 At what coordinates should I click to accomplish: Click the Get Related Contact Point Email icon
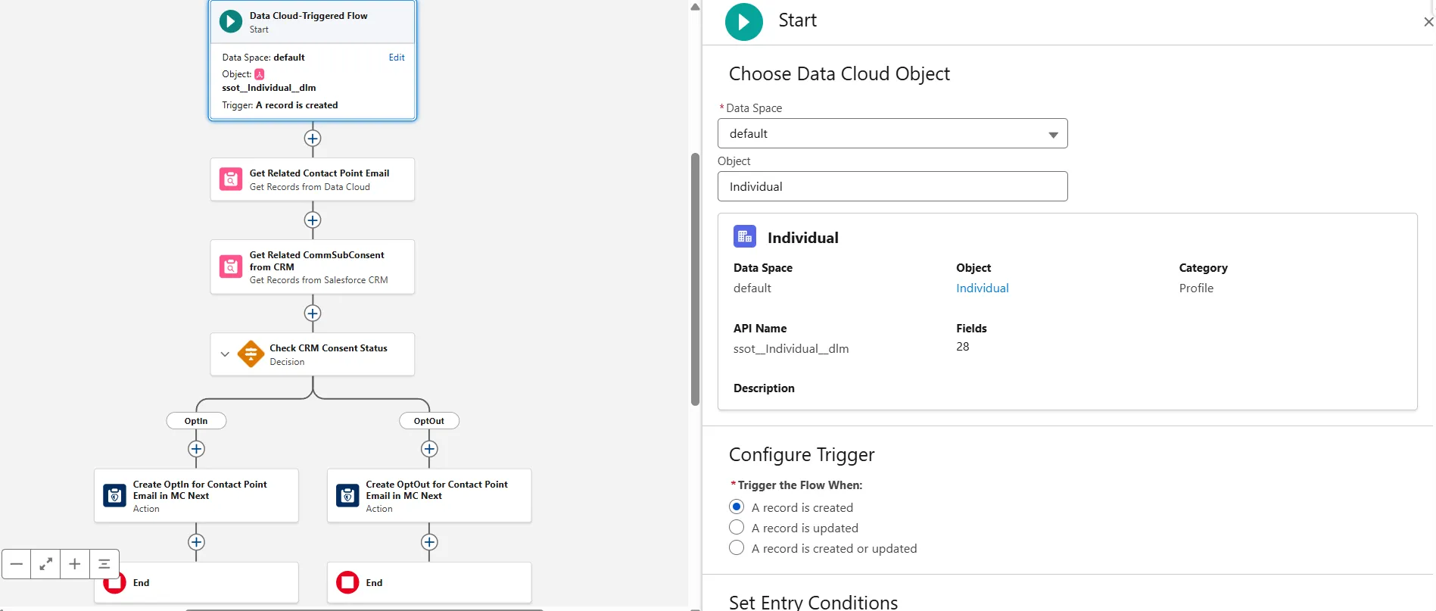[x=231, y=179]
